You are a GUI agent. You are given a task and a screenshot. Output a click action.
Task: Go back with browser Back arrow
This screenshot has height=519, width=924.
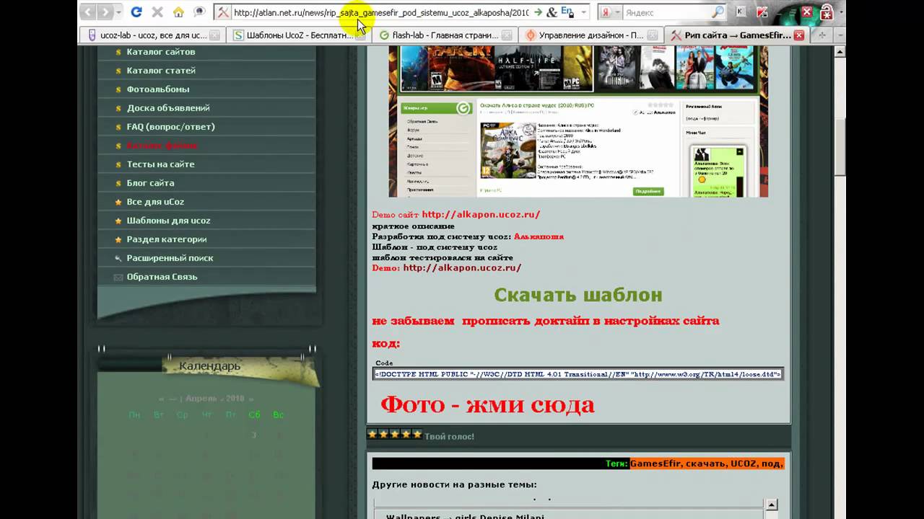pos(88,12)
